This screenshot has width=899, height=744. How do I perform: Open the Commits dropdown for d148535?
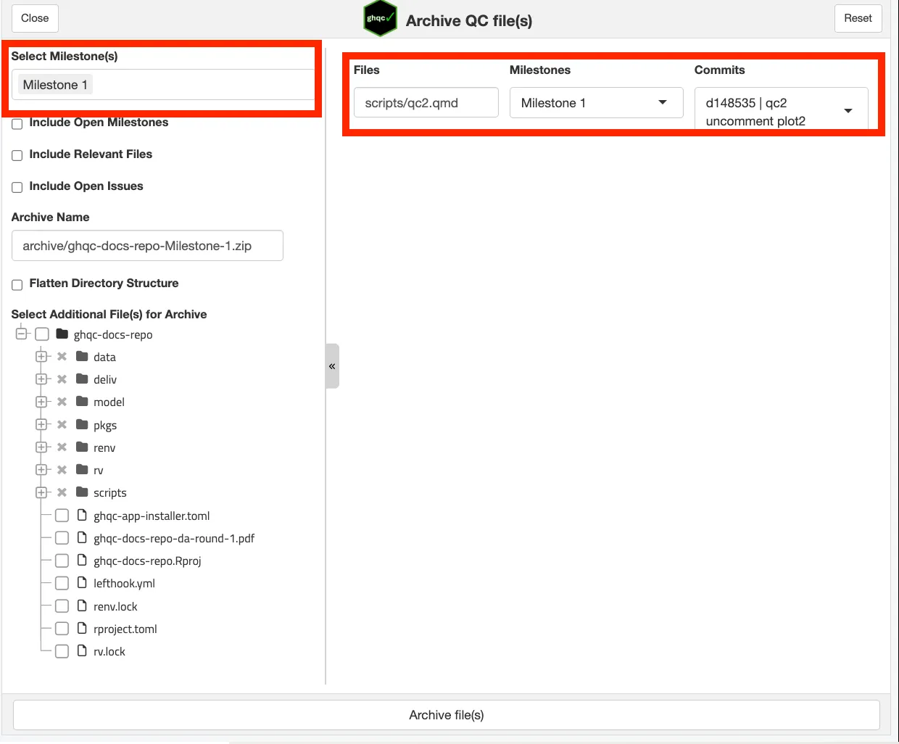781,110
